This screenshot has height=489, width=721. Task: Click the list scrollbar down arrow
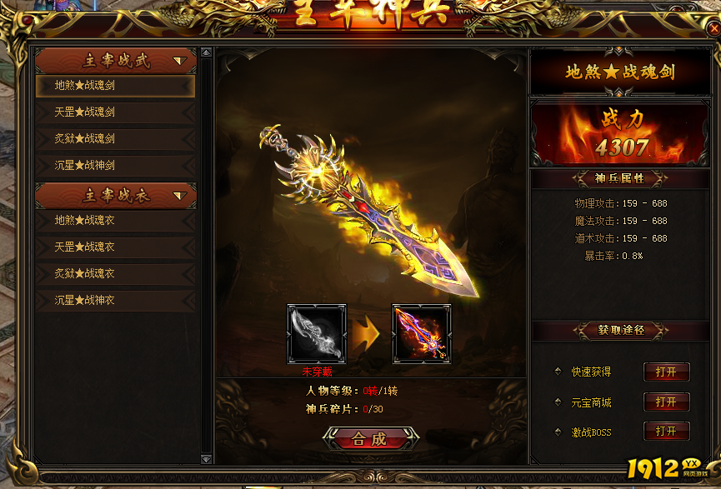click(x=207, y=459)
